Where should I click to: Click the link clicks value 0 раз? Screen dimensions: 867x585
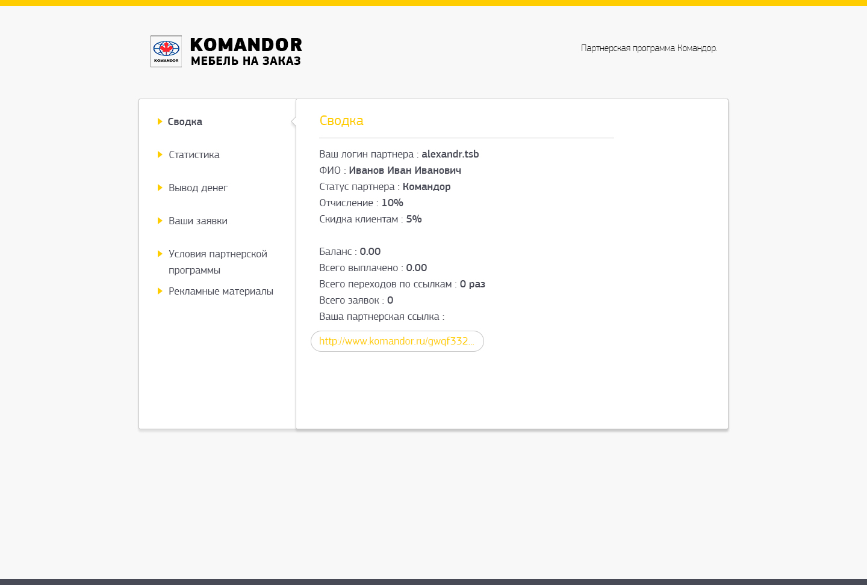click(x=473, y=284)
